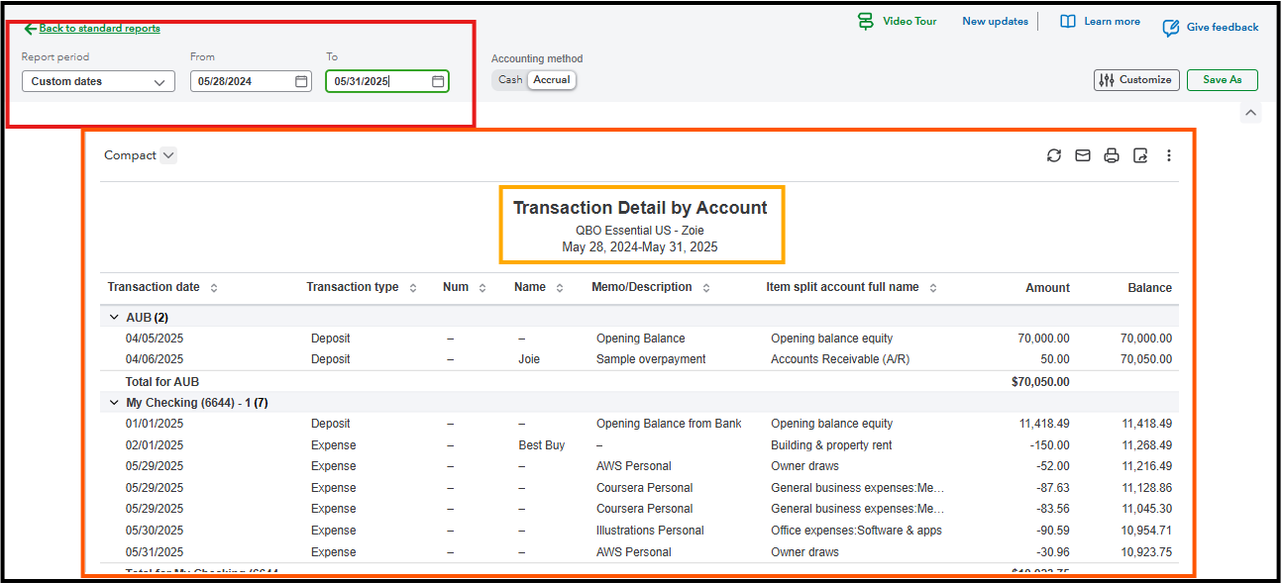The image size is (1282, 583).
Task: Click the refresh report icon
Action: [1054, 155]
